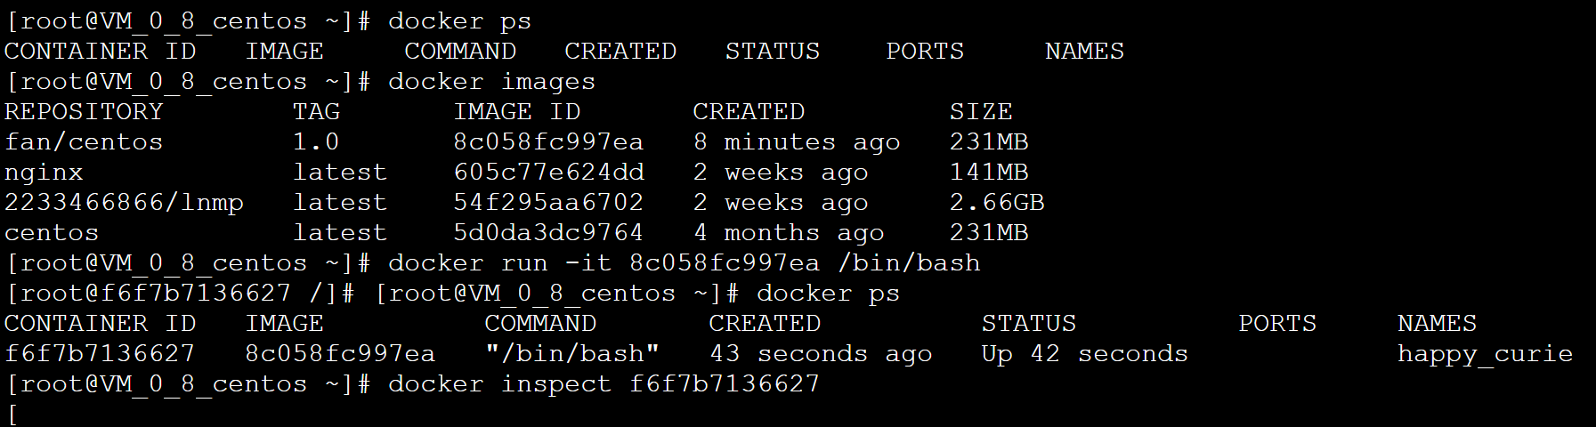Click the "8 minutes ago" created time

(797, 142)
